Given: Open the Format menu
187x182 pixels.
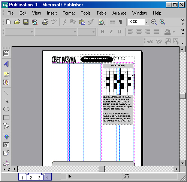Looking at the screenshot, I should pos(69,13).
